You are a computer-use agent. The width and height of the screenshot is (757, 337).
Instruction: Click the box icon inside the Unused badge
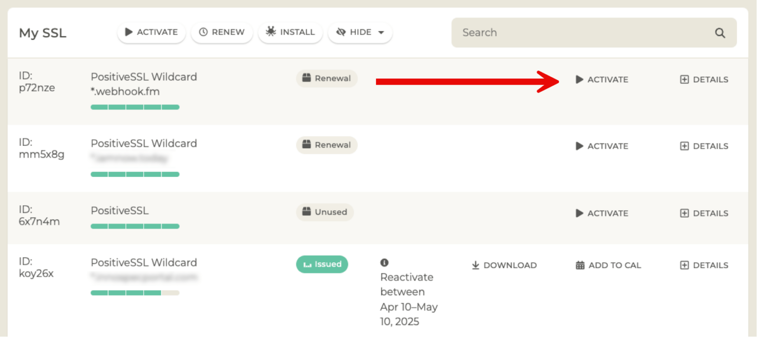tap(306, 212)
